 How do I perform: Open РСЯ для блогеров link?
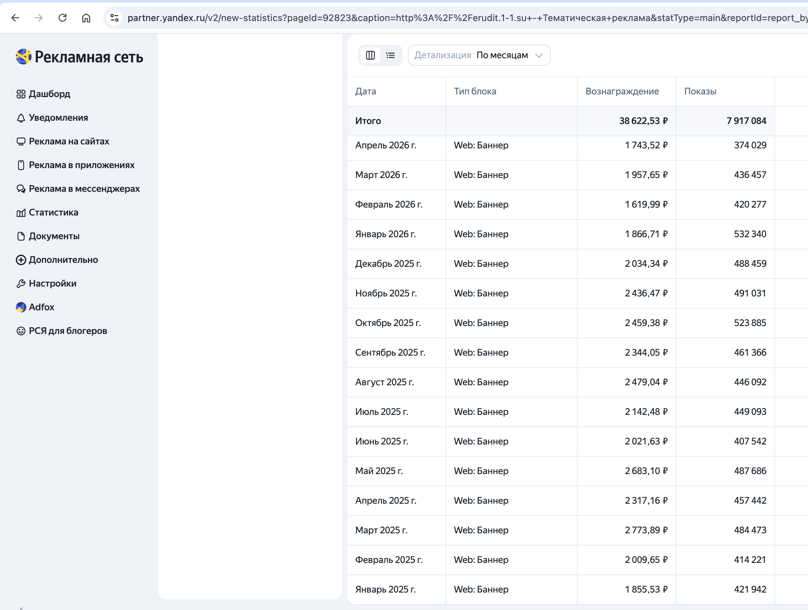(x=68, y=331)
